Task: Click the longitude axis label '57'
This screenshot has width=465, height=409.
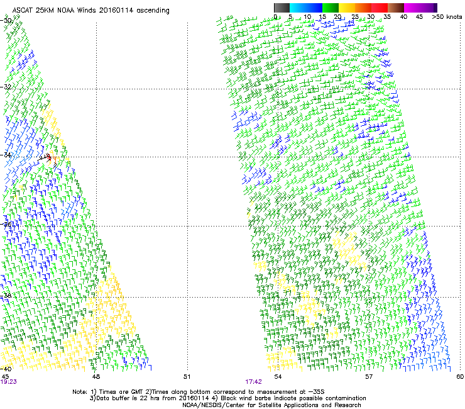Action: [x=369, y=377]
